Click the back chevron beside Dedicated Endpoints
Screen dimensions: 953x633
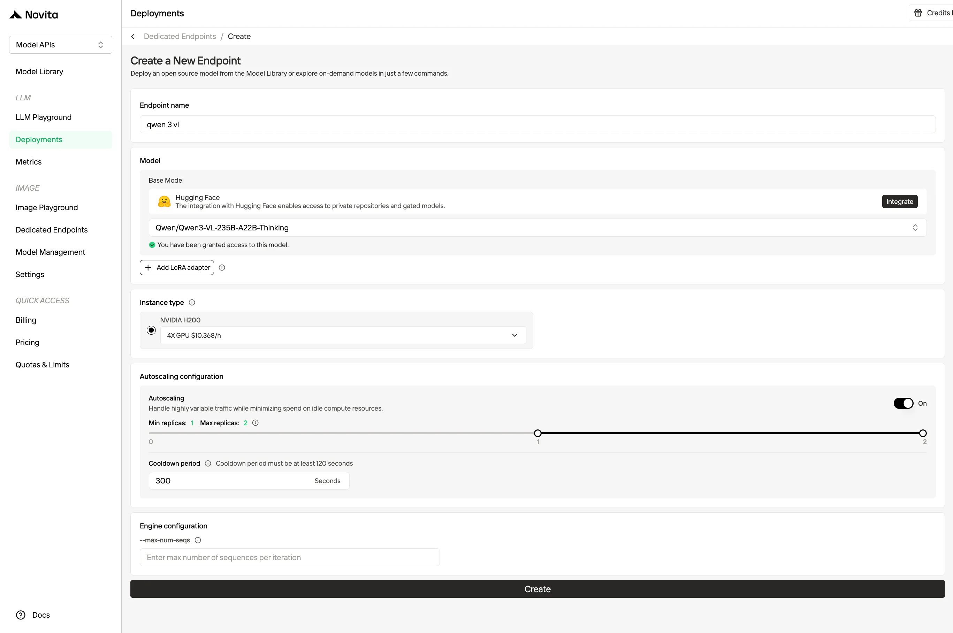coord(133,36)
